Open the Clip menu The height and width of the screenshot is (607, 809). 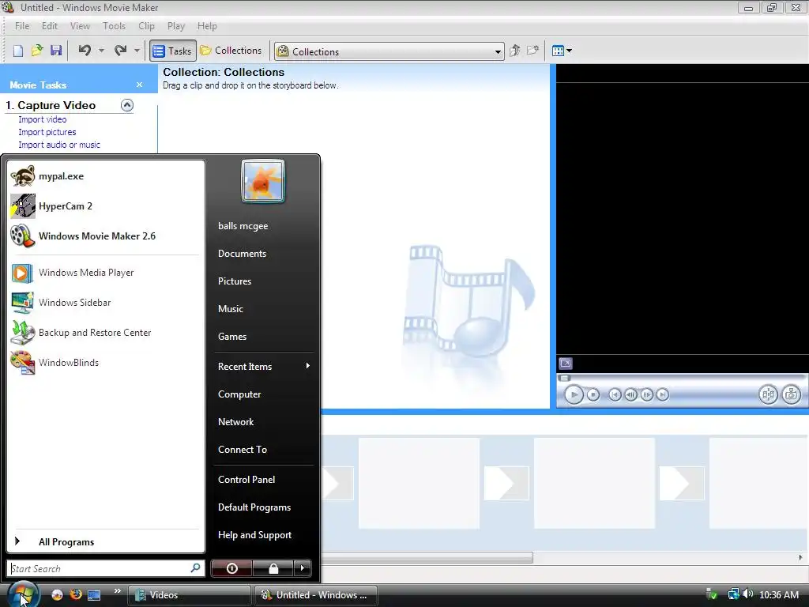point(146,26)
